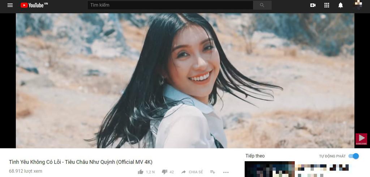Click the 1,2 N like count

coord(150,172)
